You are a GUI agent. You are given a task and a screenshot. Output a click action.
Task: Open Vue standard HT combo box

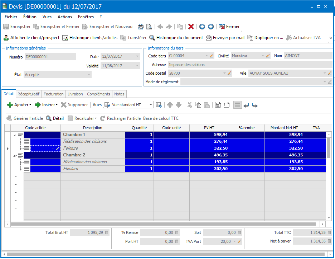click(128, 105)
